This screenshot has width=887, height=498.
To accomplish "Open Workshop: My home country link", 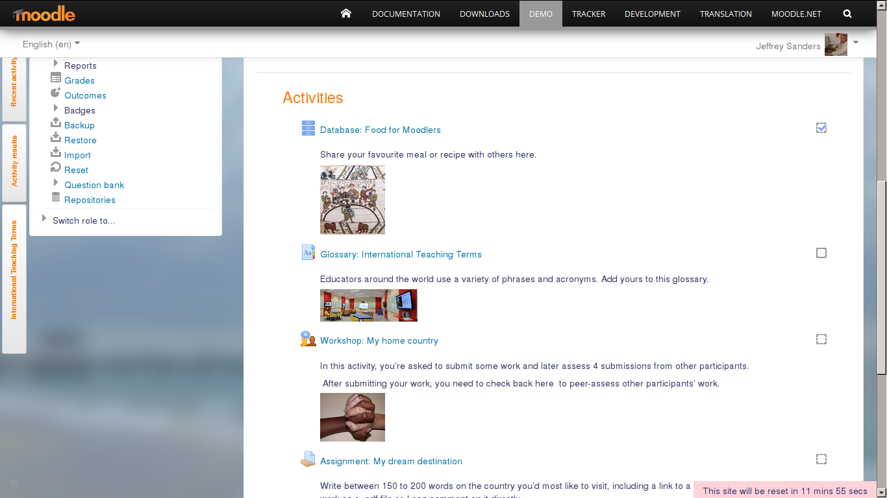I will [x=379, y=340].
